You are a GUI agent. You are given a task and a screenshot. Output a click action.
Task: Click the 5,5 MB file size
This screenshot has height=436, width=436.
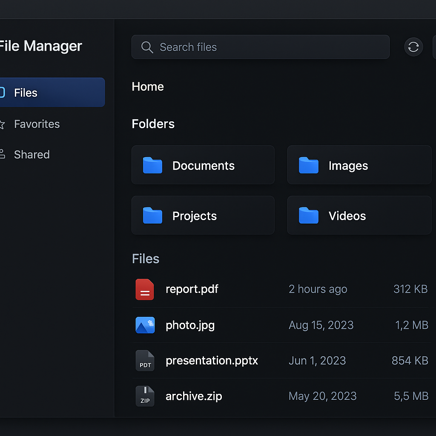[411, 396]
